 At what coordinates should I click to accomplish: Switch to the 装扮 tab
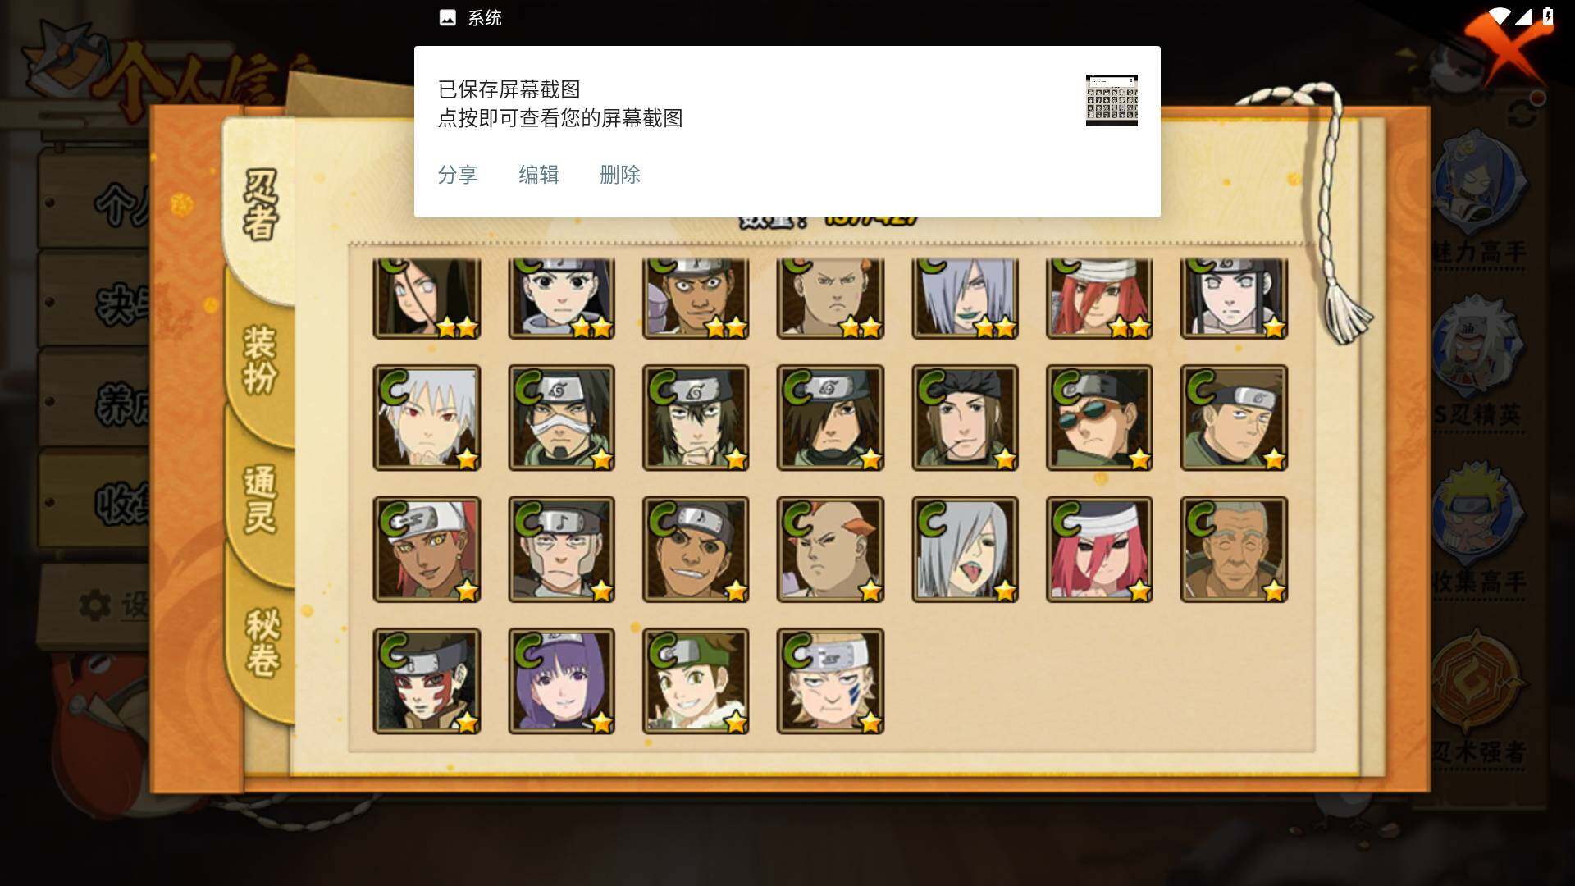(261, 359)
